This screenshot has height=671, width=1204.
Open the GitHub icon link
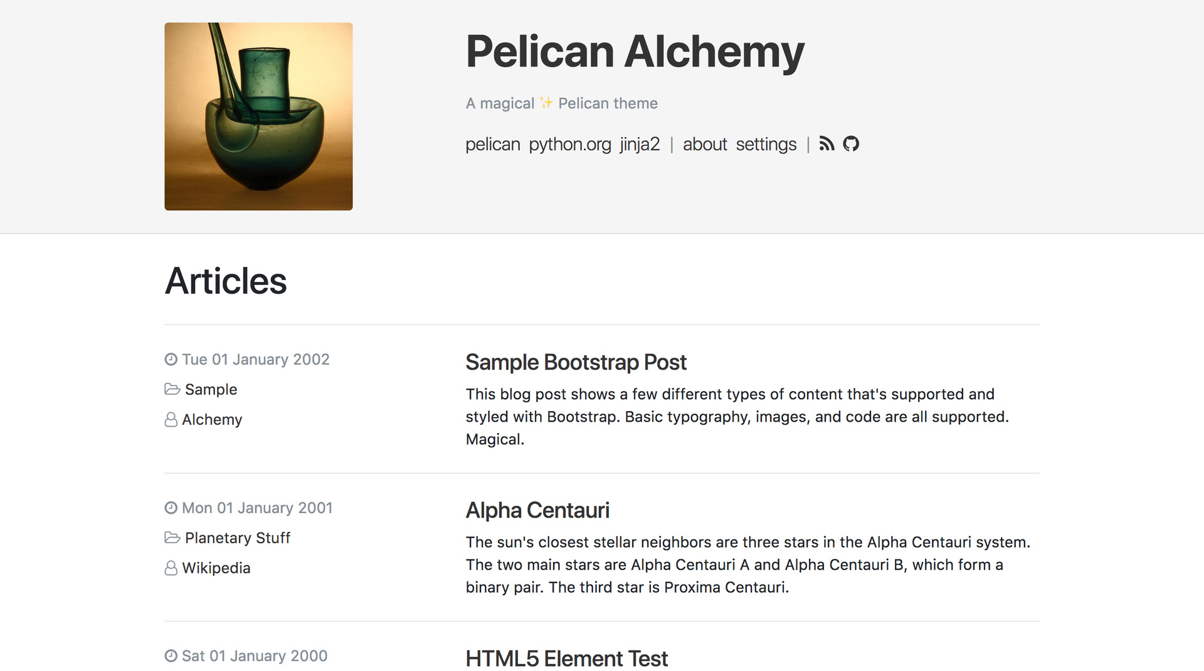851,144
